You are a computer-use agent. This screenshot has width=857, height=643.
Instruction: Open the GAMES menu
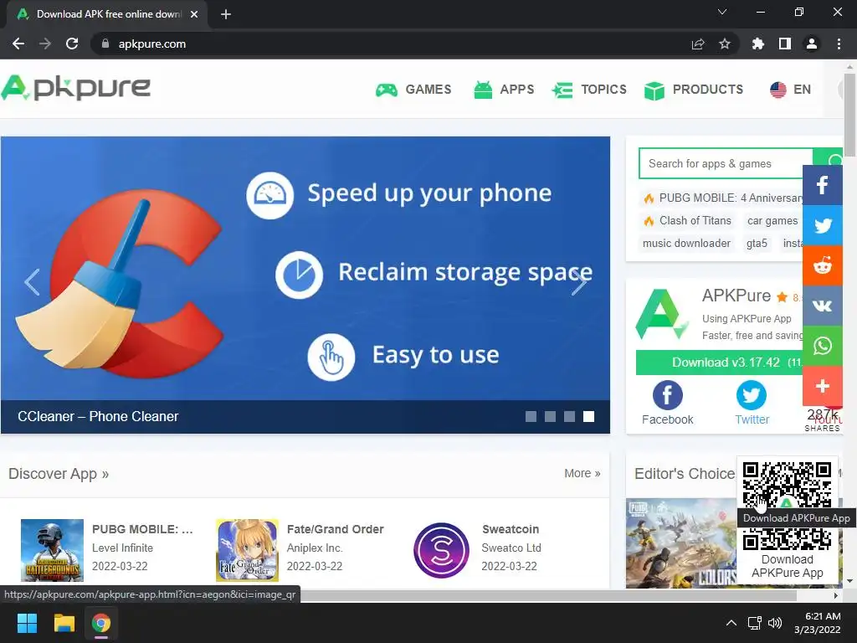pyautogui.click(x=413, y=89)
